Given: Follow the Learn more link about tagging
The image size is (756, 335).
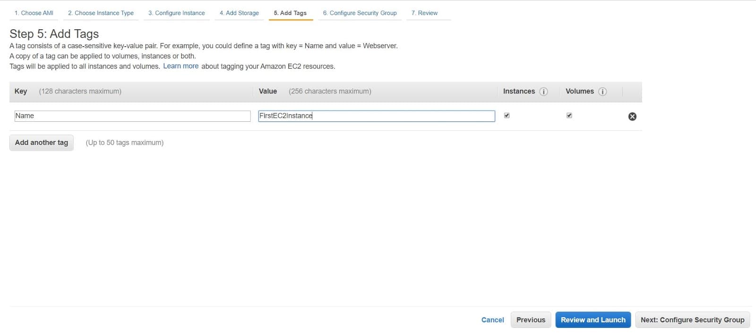Looking at the screenshot, I should 181,66.
